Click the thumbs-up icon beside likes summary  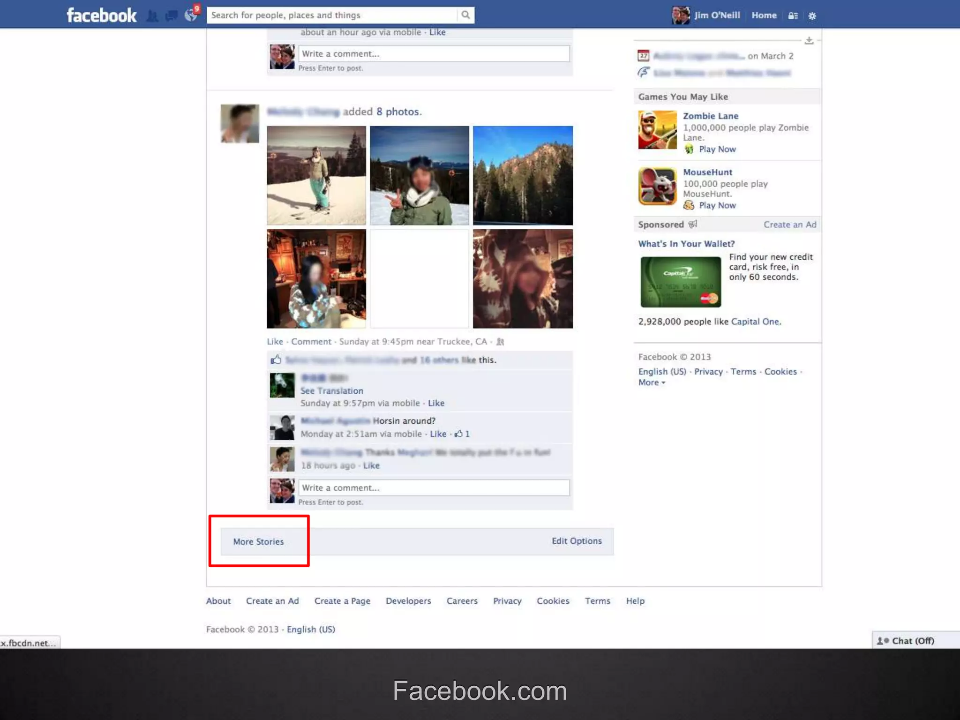(276, 360)
